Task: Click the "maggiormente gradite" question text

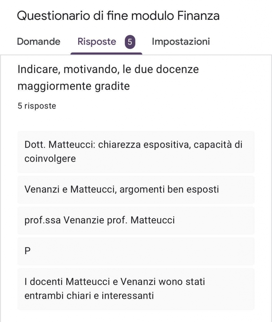Action: 73,86
